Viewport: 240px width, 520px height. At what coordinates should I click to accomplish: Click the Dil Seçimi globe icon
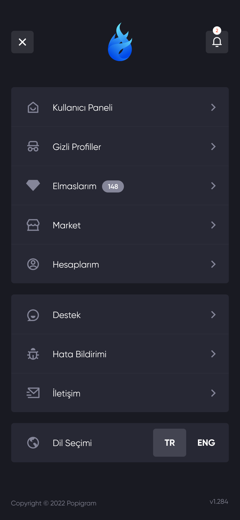pyautogui.click(x=33, y=443)
